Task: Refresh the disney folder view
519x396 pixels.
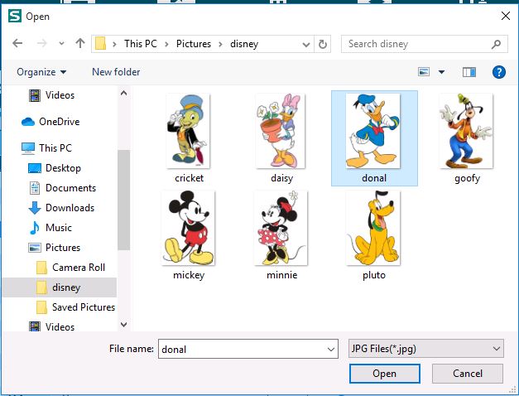Action: click(x=322, y=44)
